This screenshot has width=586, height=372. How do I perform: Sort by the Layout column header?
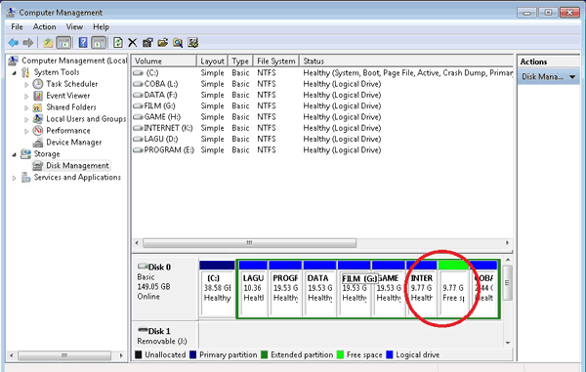[212, 61]
